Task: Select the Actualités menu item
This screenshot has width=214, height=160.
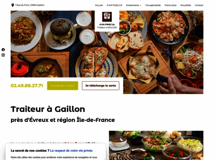Action: click(x=185, y=5)
